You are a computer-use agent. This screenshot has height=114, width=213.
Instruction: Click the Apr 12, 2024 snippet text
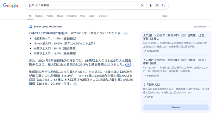click(175, 70)
